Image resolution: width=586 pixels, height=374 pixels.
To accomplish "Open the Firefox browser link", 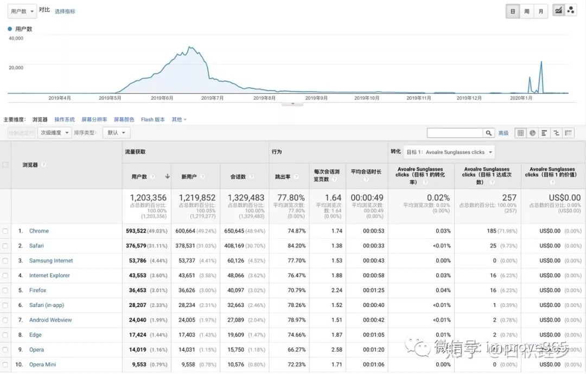I will click(38, 291).
